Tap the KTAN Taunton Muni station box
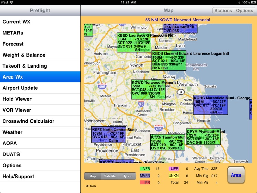The width and height of the screenshot is (257, 193). point(168,142)
